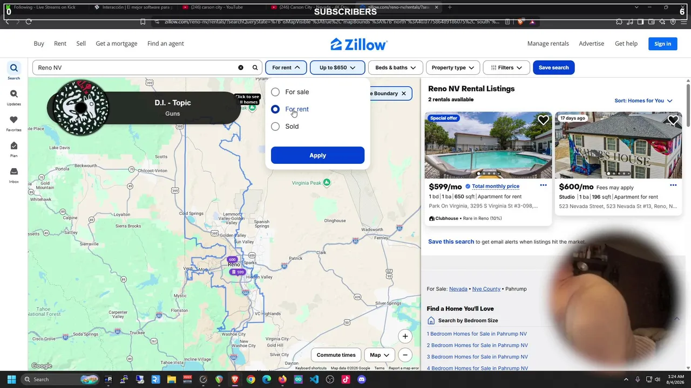Viewport: 691px width, 388px height.
Task: Select the For sale radio option
Action: pyautogui.click(x=275, y=92)
